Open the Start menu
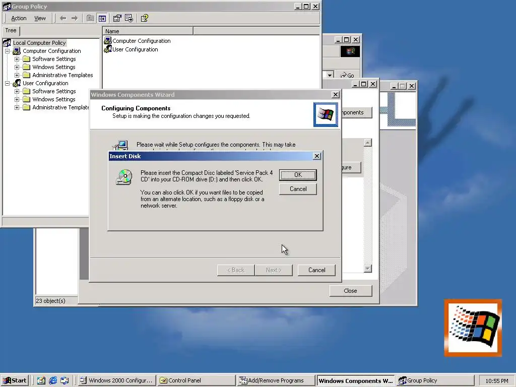 pos(15,380)
